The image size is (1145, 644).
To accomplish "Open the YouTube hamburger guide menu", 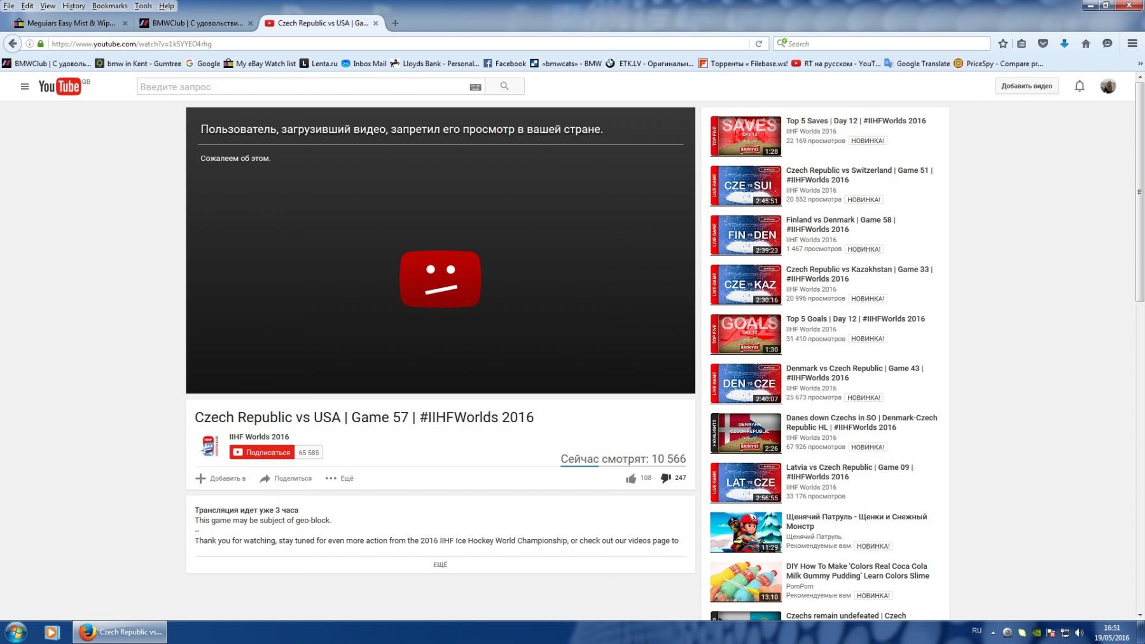I will pos(24,86).
